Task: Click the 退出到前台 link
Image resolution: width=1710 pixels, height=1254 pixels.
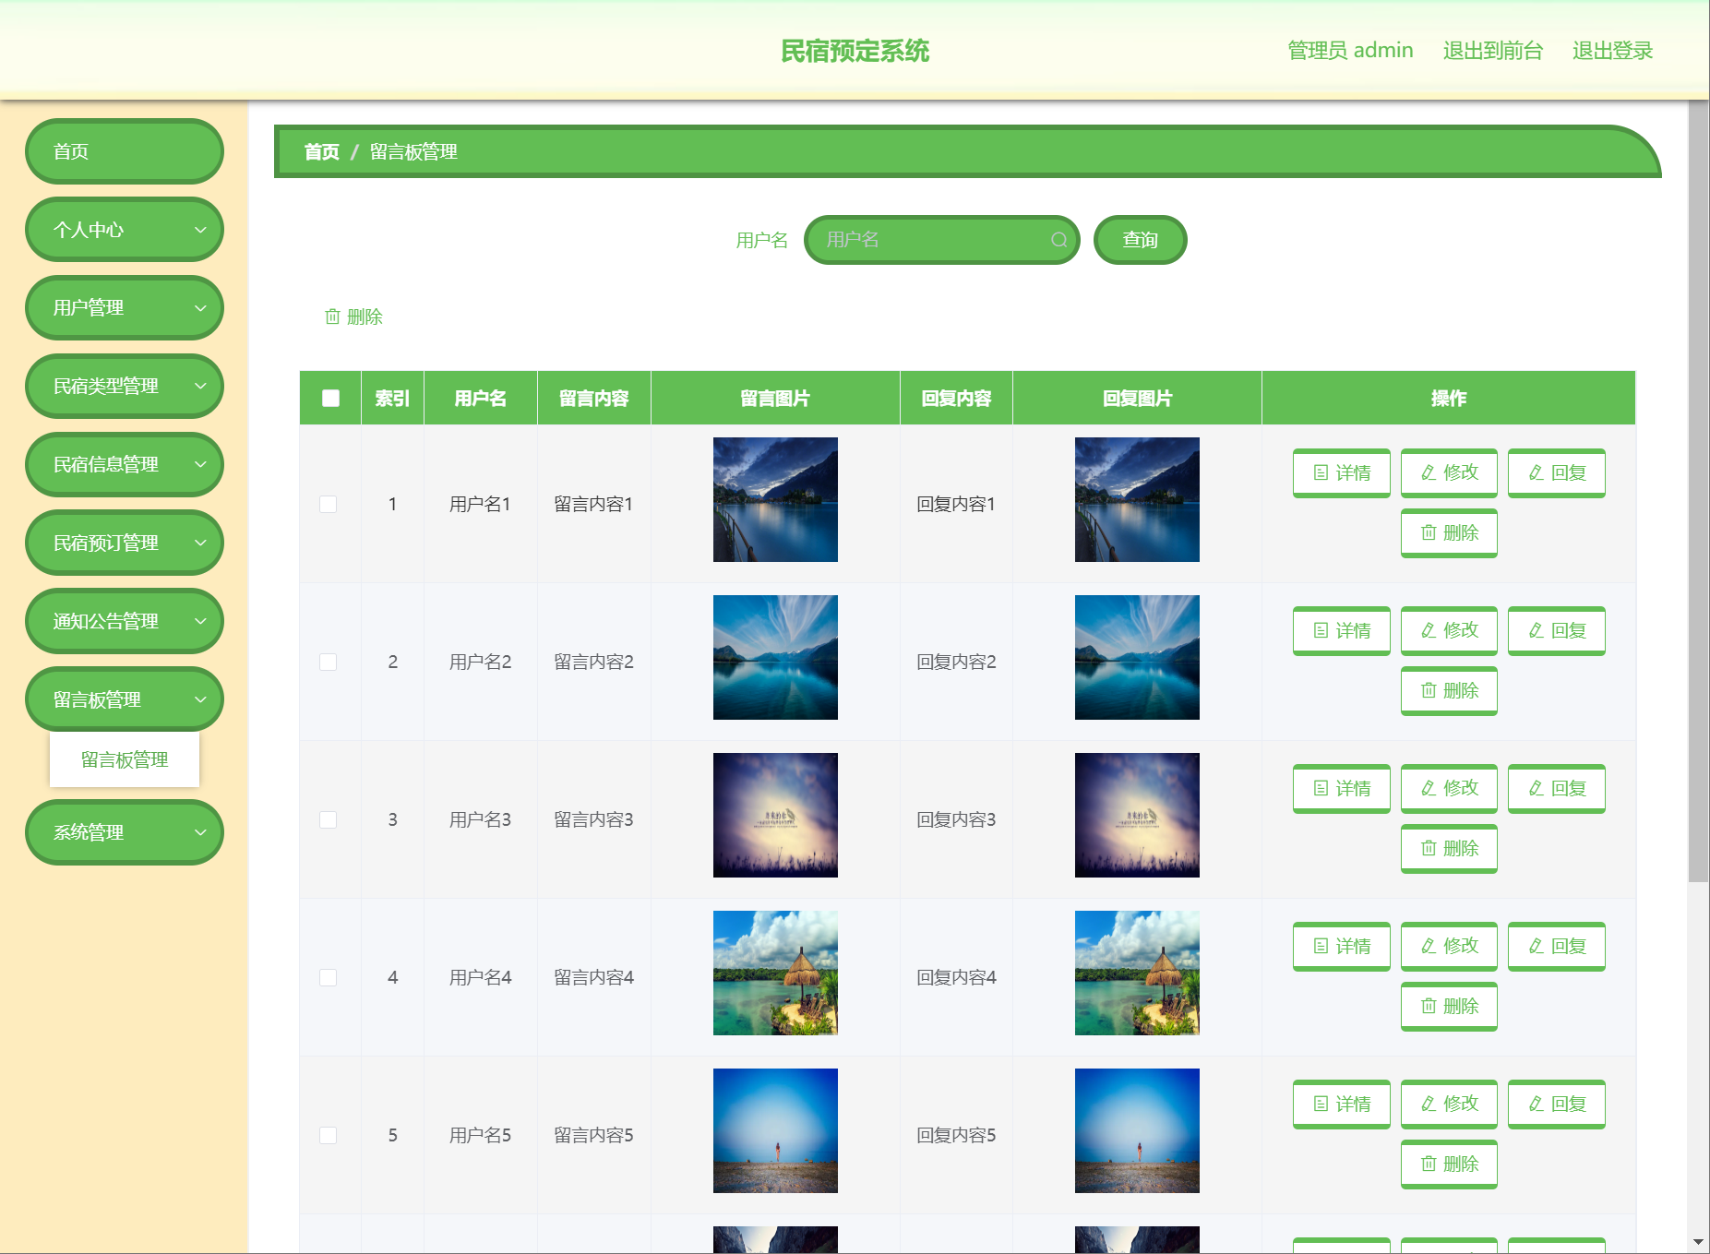Action: (1492, 51)
